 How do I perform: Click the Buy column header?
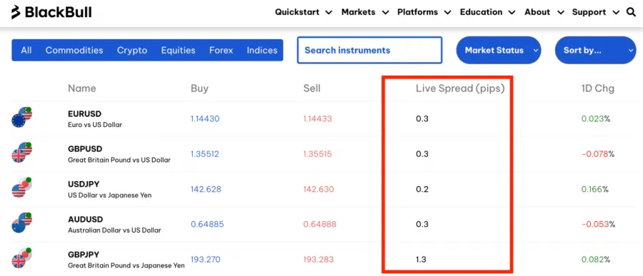(200, 88)
